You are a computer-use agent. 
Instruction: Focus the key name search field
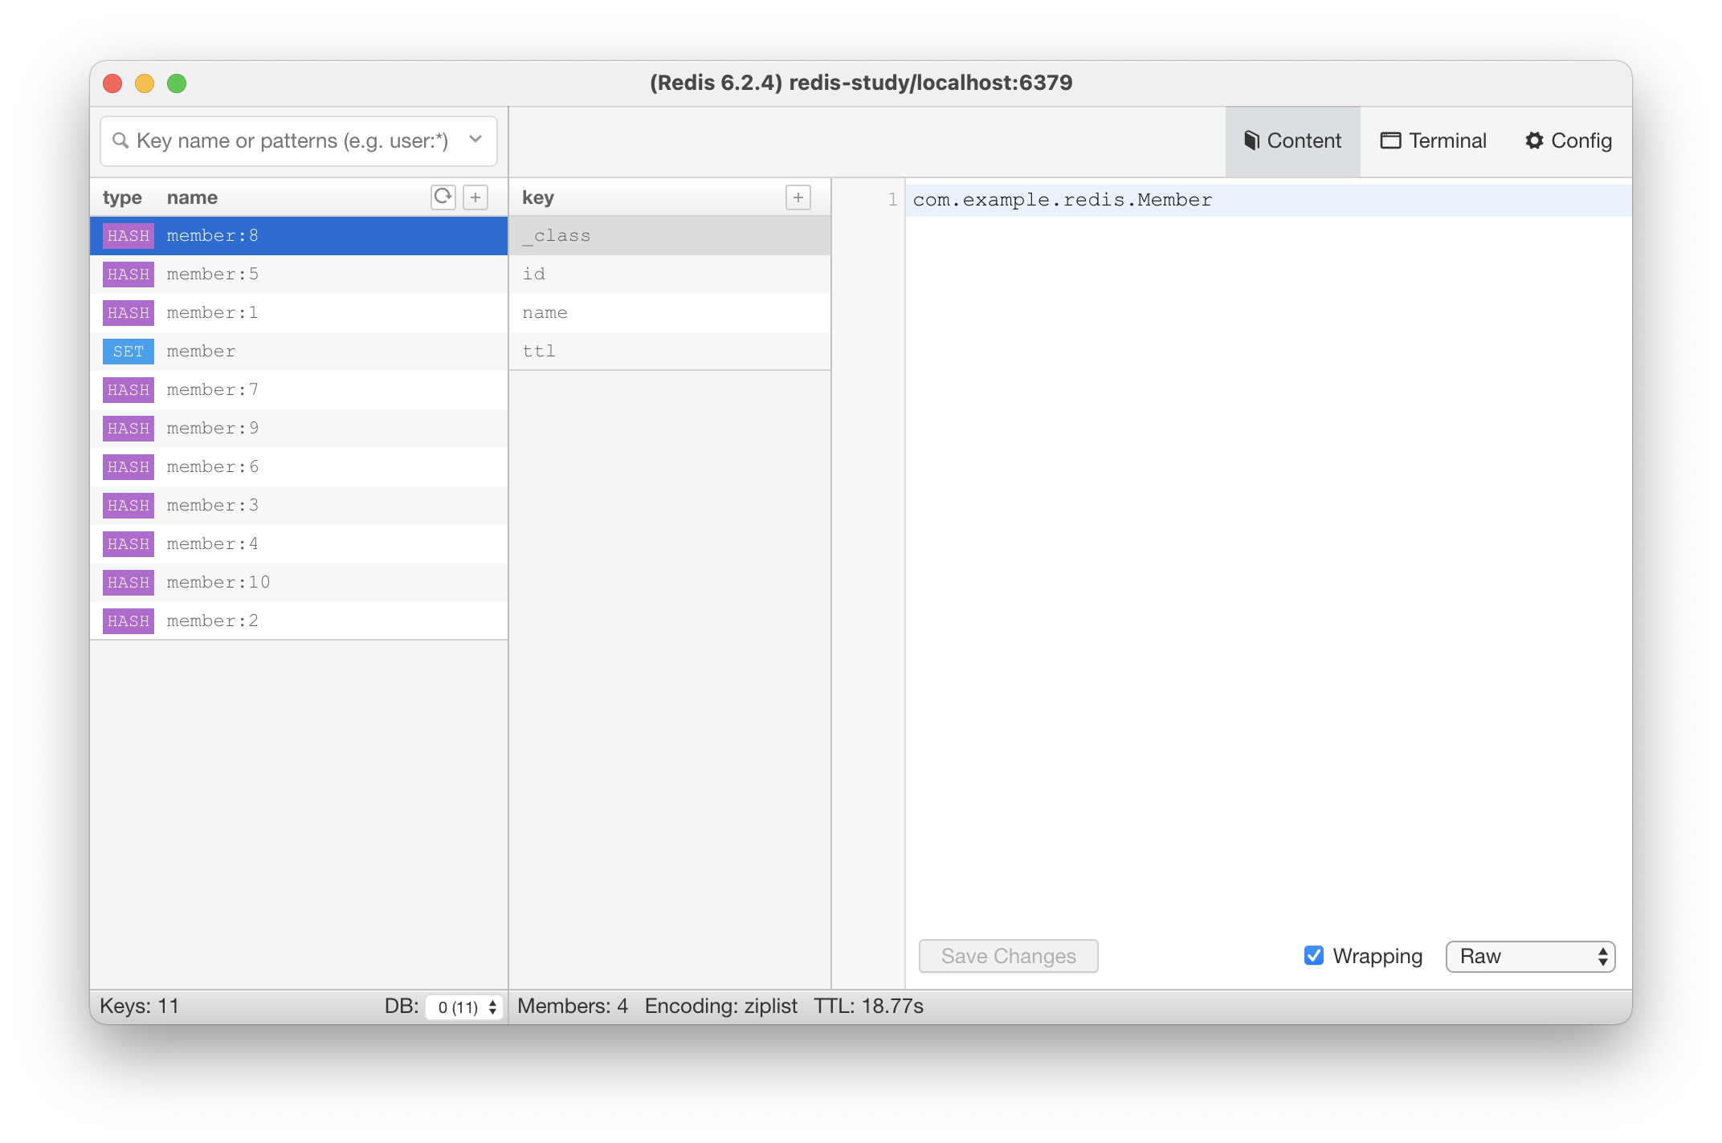point(292,141)
